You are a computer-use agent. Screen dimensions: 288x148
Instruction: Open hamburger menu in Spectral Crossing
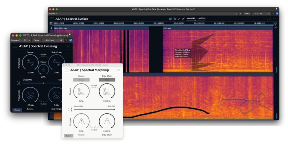pos(15,46)
